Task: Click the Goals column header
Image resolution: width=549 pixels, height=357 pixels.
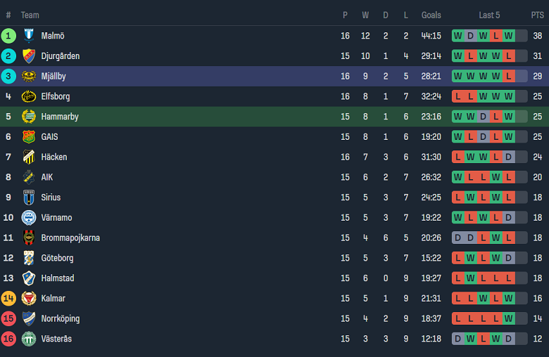Action: 431,15
